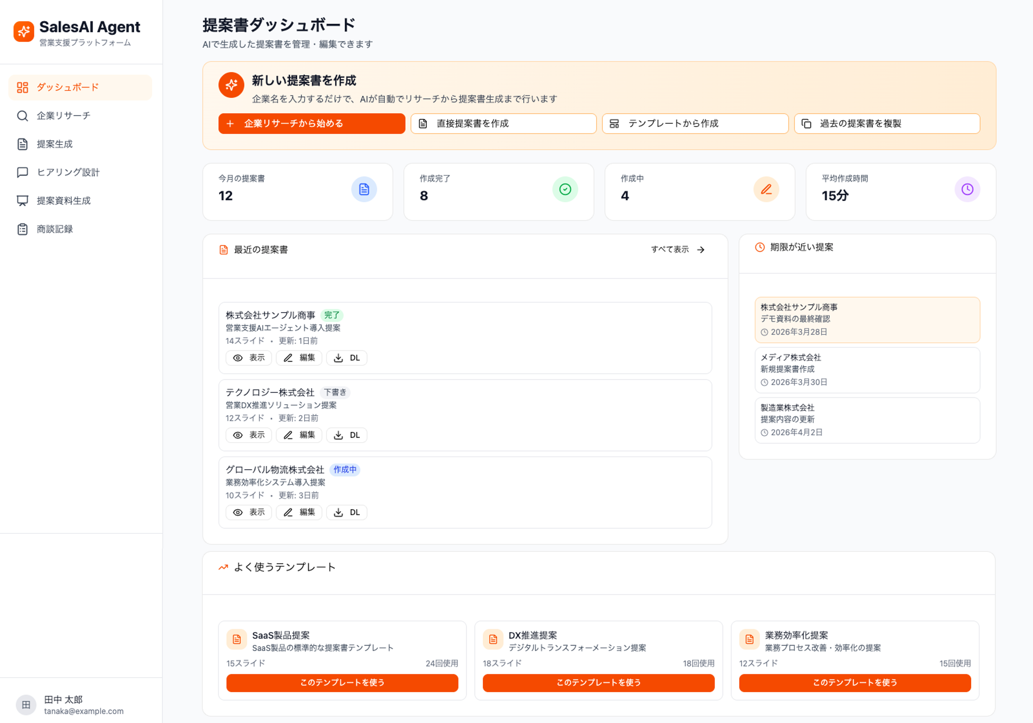1033x723 pixels.
Task: Click the 平均作成時間 purple clock icon
Action: coord(967,189)
